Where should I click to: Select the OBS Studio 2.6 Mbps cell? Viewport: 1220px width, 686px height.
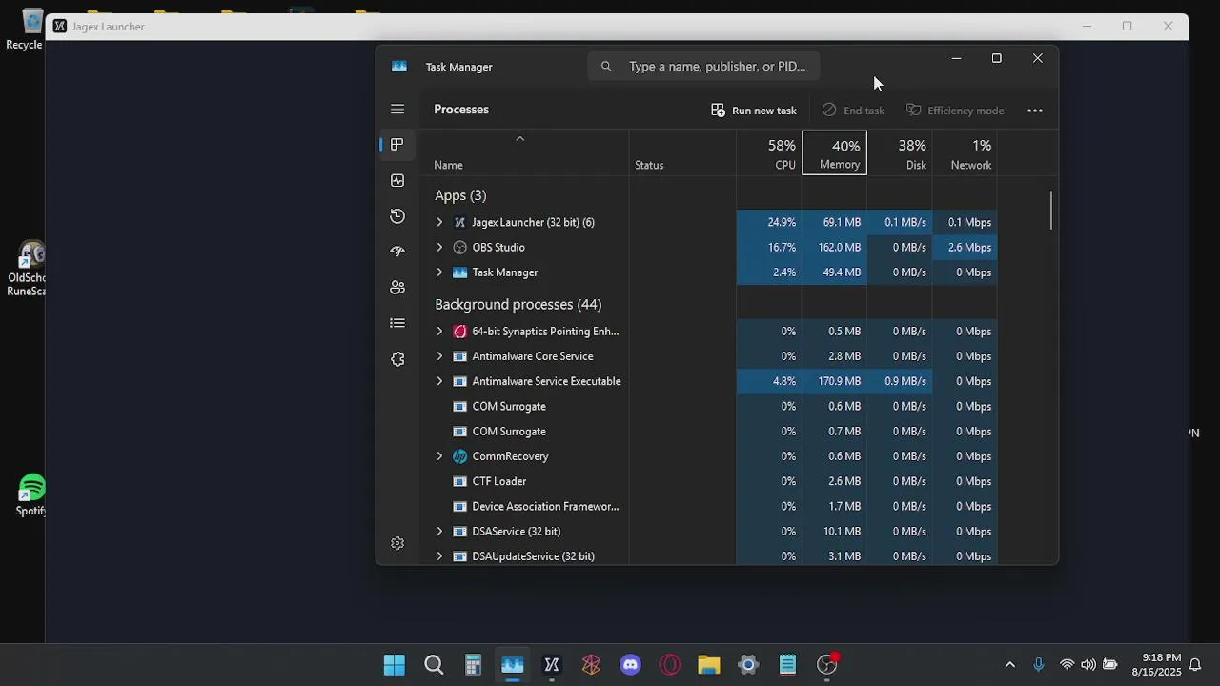pyautogui.click(x=965, y=247)
